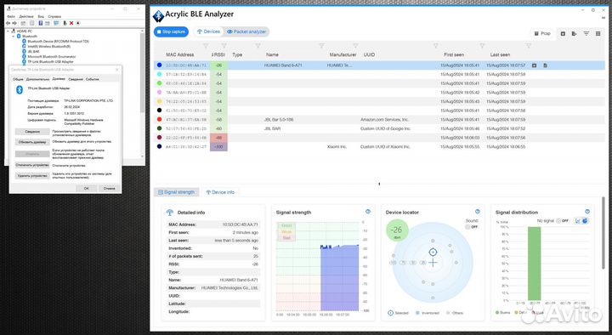Open the Вид menu in Device Manager

coord(41,17)
